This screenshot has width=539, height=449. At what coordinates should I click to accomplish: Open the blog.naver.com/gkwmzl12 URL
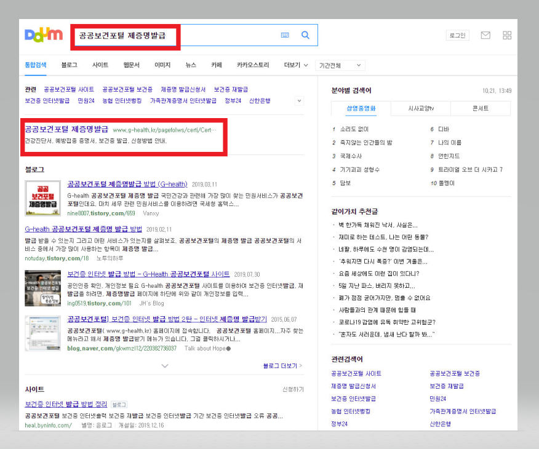pos(122,348)
